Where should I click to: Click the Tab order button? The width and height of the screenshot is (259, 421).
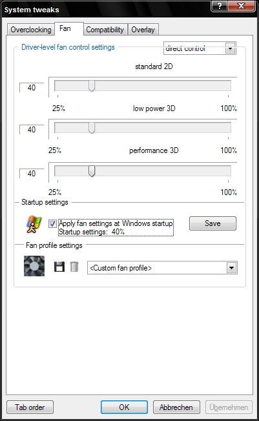pos(30,407)
